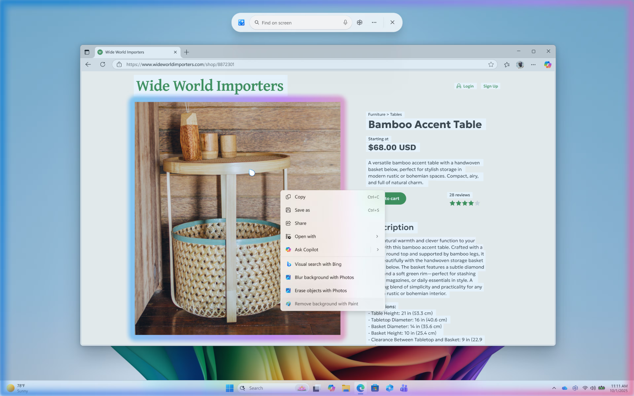The image size is (634, 396).
Task: Open the Favorites list icon
Action: point(507,64)
